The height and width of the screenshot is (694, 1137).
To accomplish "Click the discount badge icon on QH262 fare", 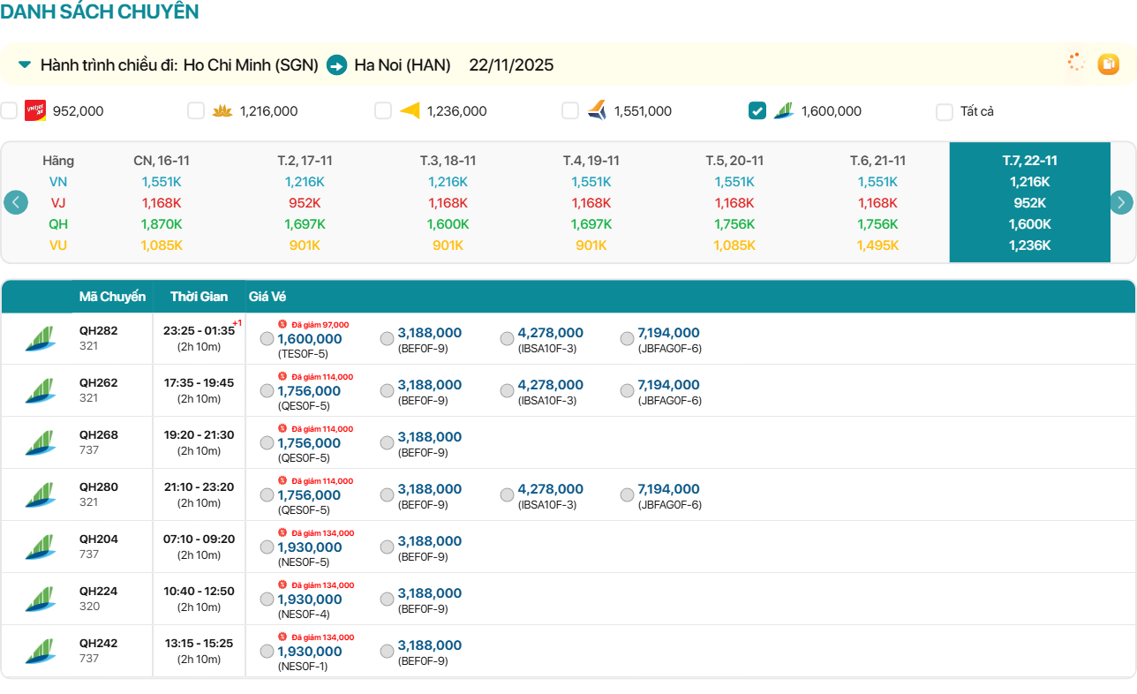I will (x=282, y=376).
